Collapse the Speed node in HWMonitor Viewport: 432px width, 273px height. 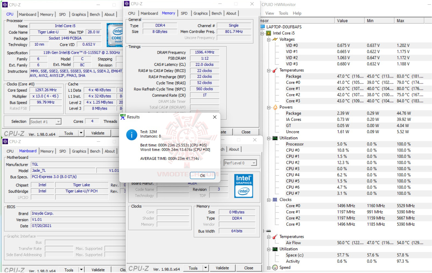click(269, 268)
